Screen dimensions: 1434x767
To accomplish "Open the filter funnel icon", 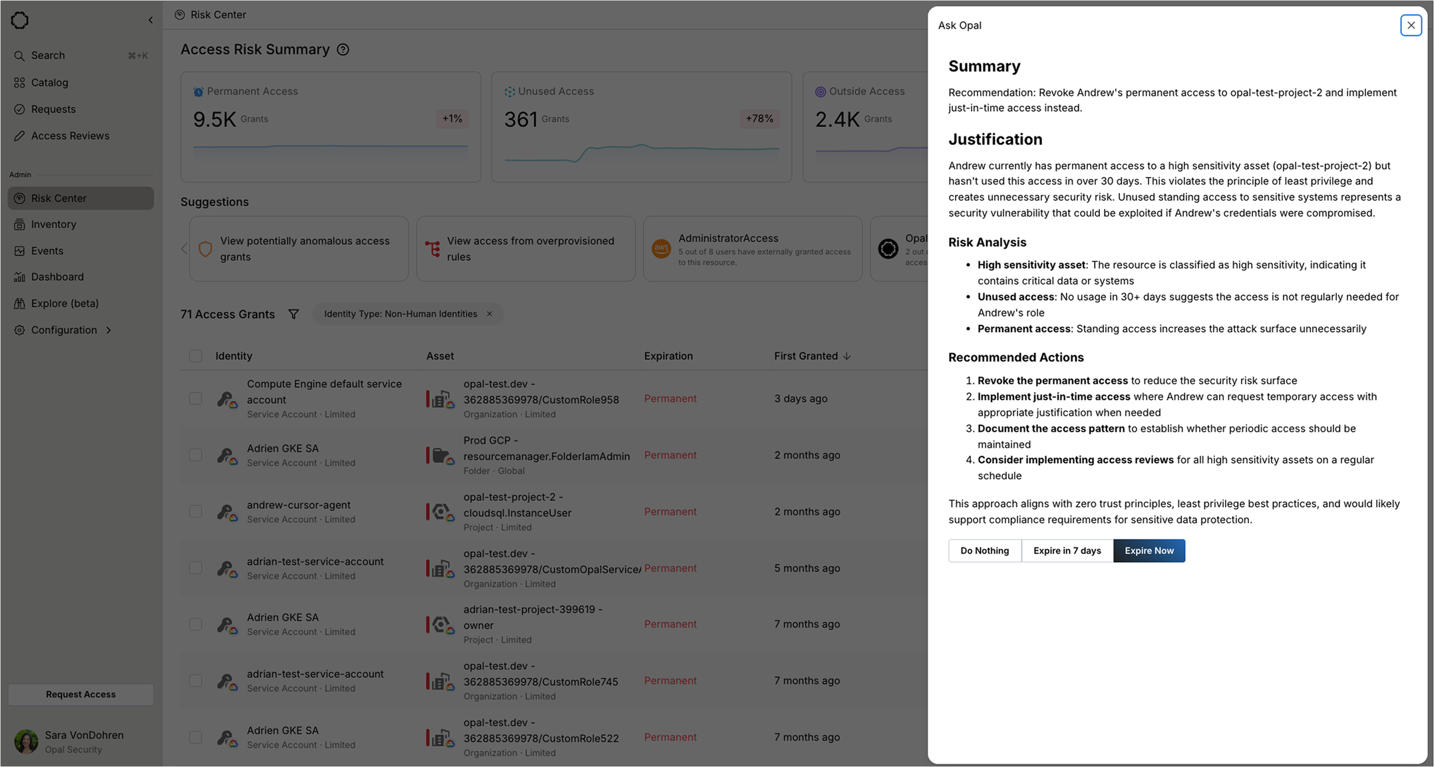I will (x=293, y=314).
